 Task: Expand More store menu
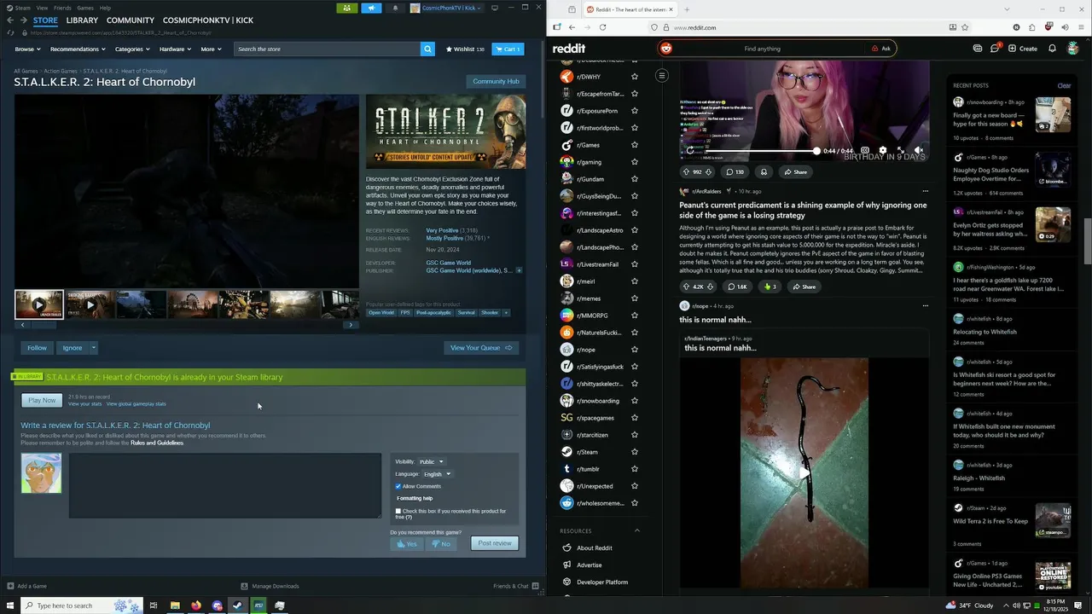click(x=211, y=49)
